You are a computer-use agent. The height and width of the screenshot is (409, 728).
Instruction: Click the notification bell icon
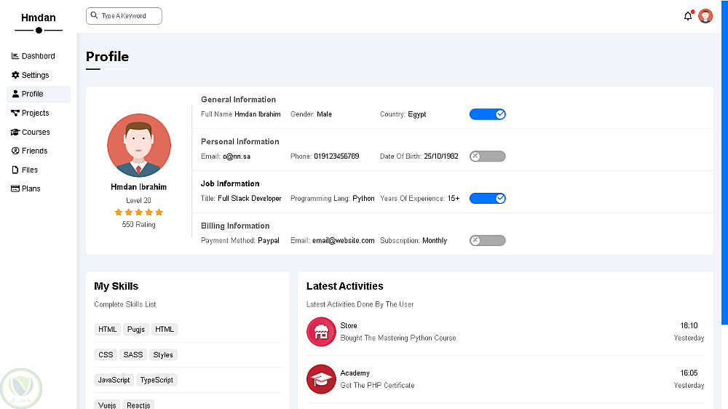click(x=688, y=16)
